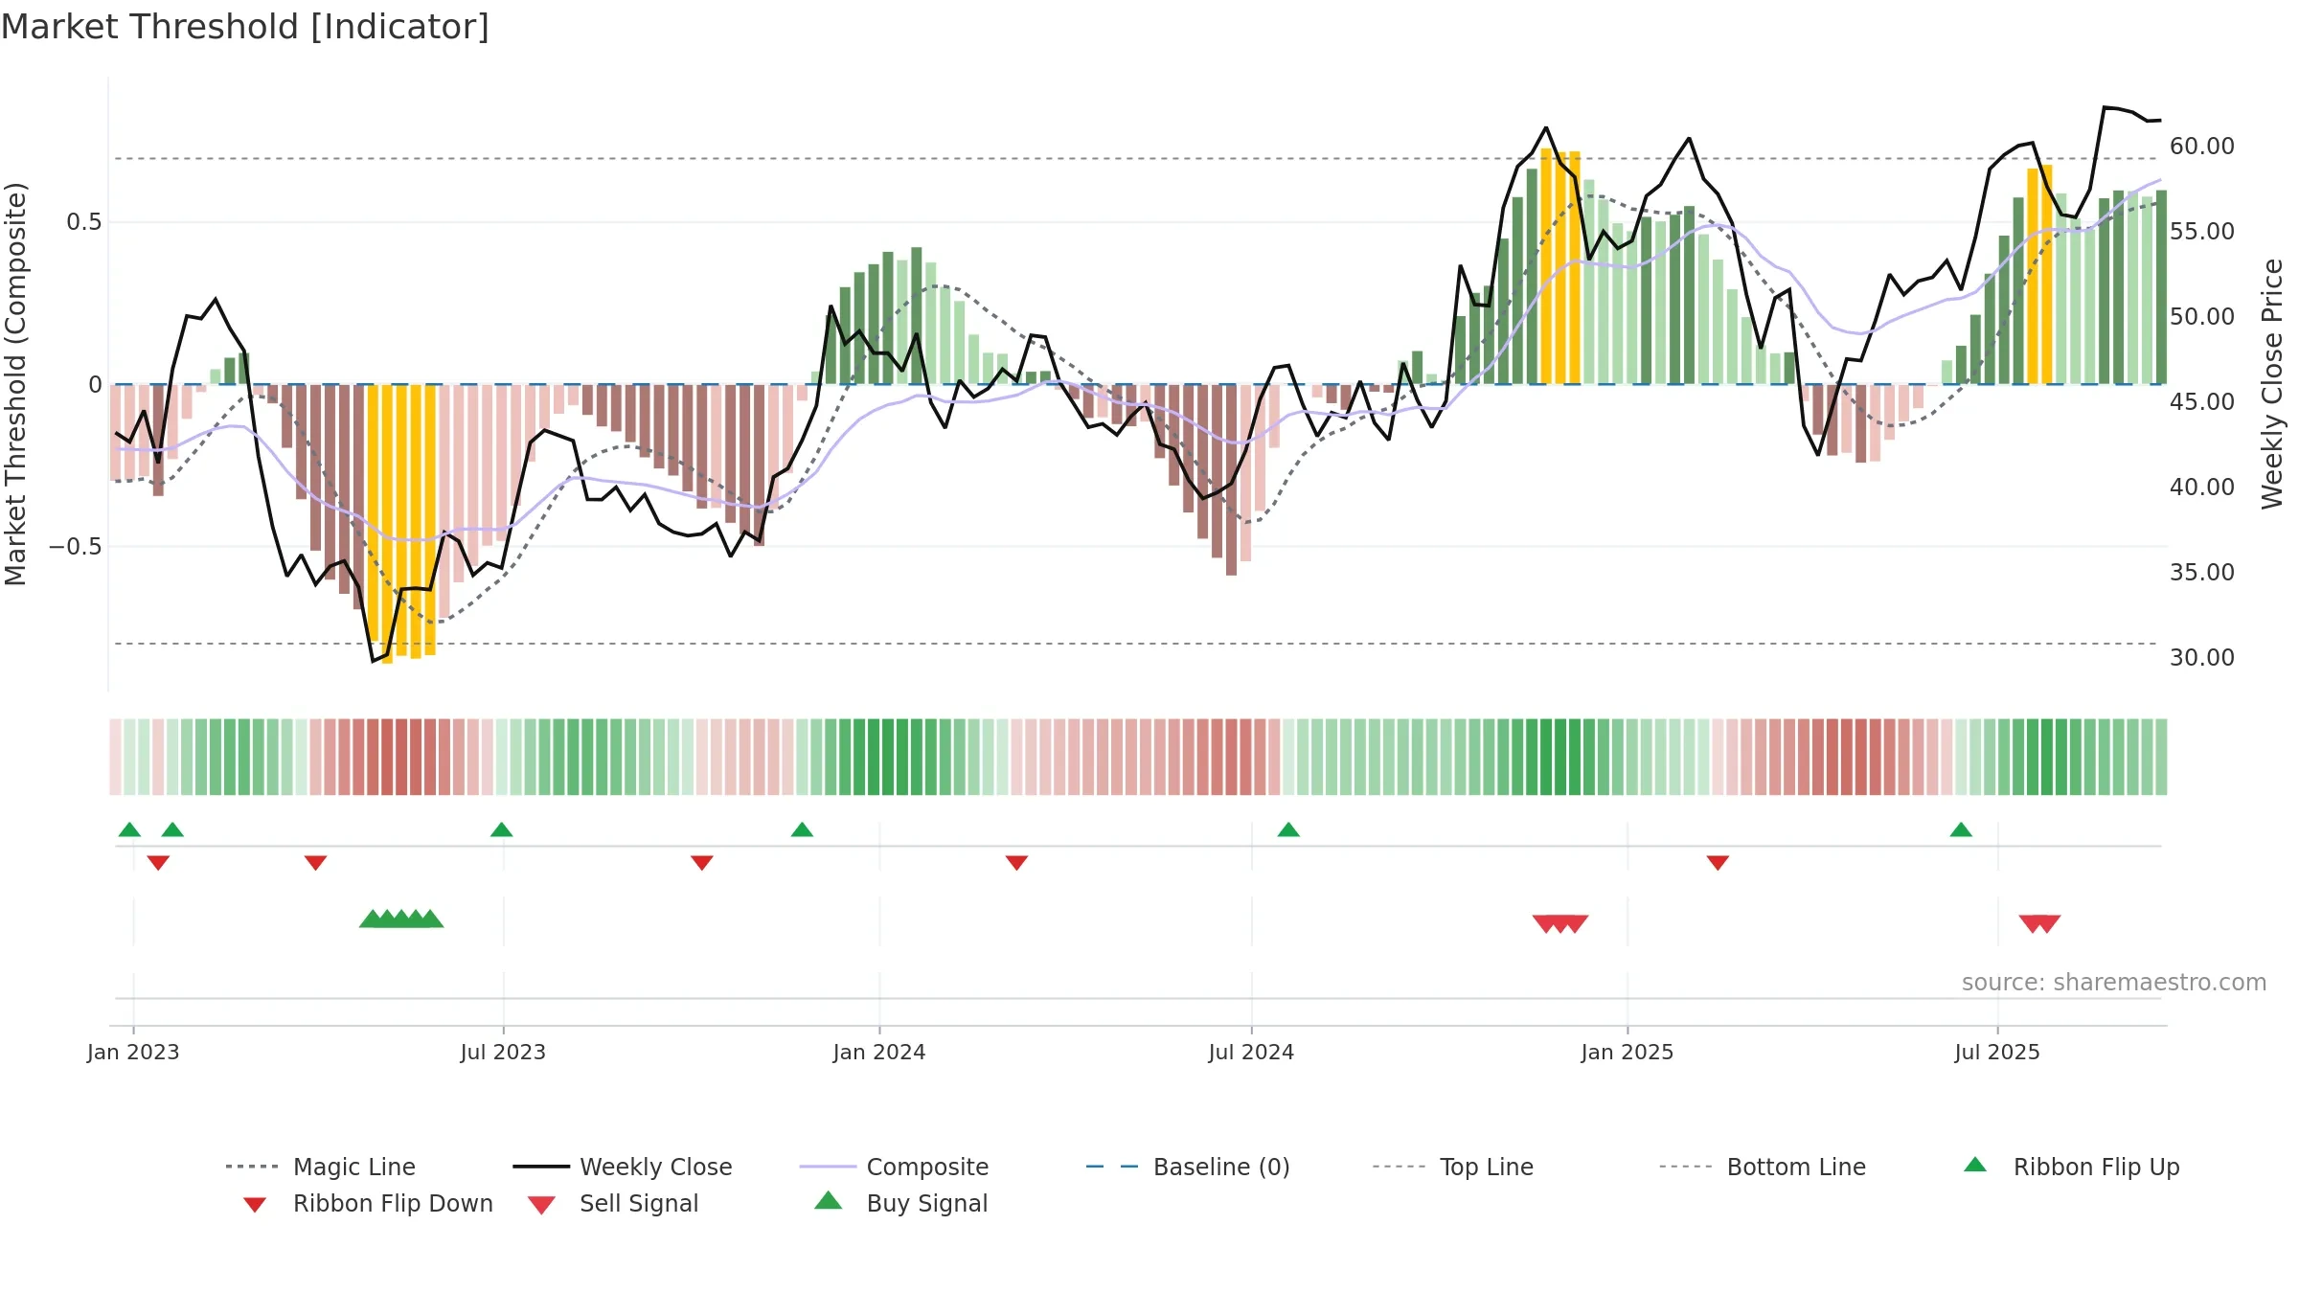Viewport: 2299px width, 1293px height.
Task: Toggle the Bottom Line legend entry
Action: tap(1763, 1167)
